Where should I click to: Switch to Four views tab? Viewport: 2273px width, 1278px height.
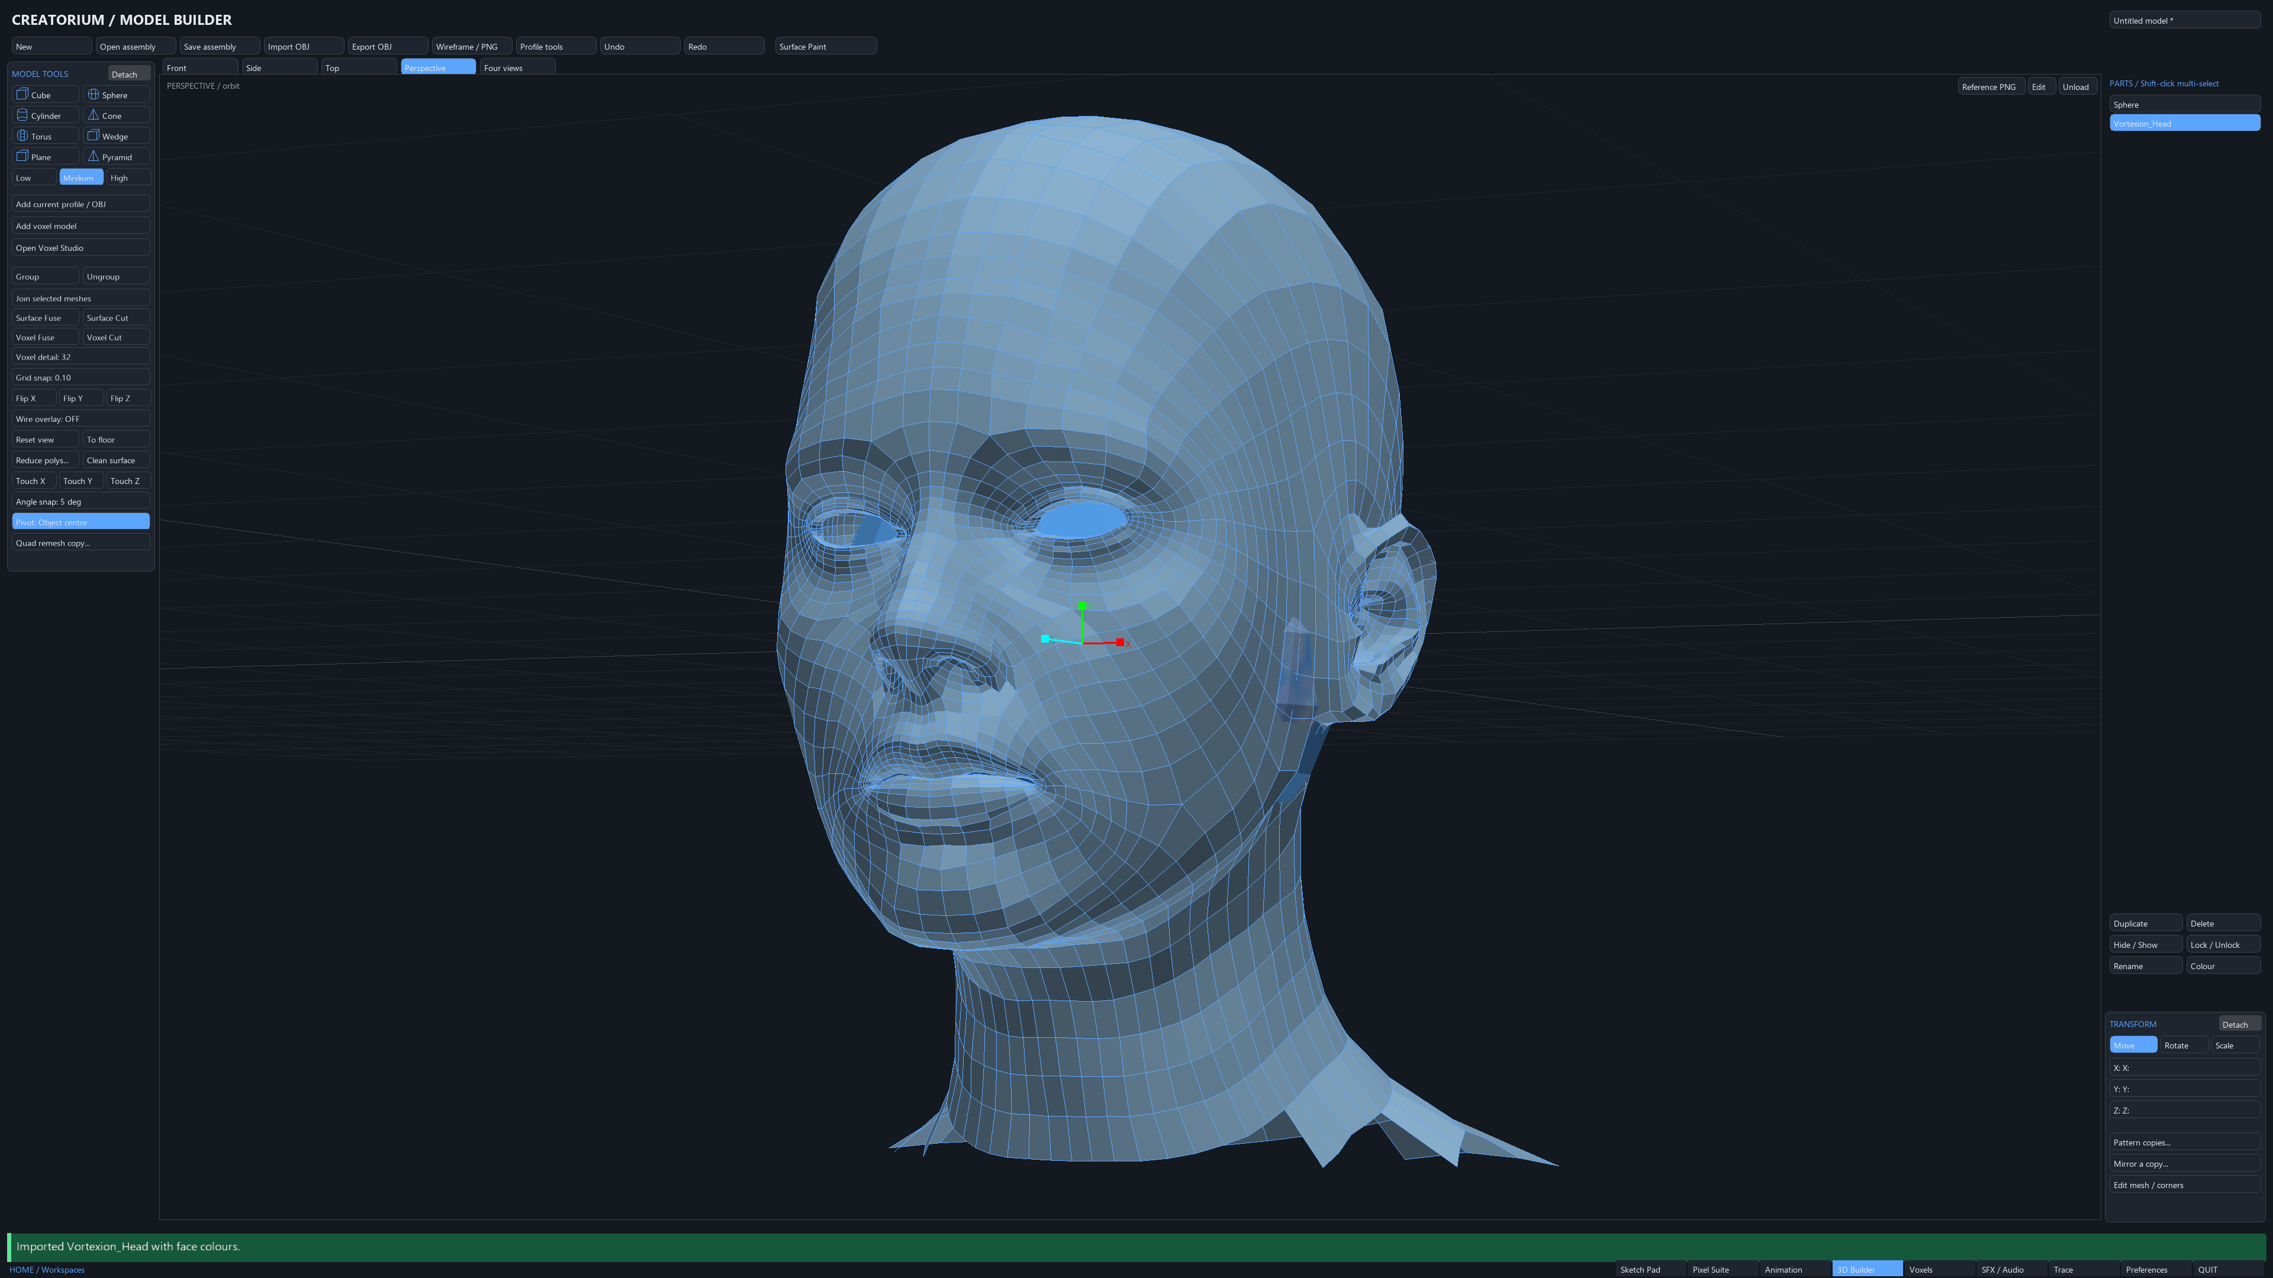pos(517,67)
